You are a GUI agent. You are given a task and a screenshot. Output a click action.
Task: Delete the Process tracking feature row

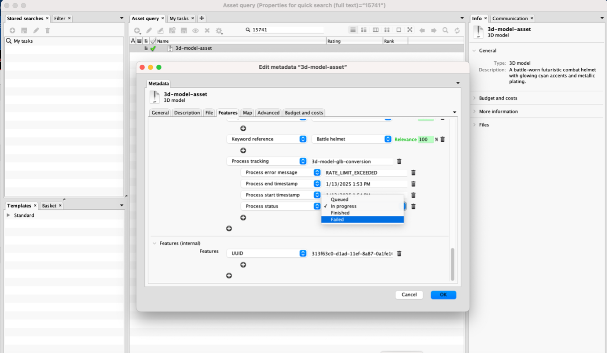point(399,162)
